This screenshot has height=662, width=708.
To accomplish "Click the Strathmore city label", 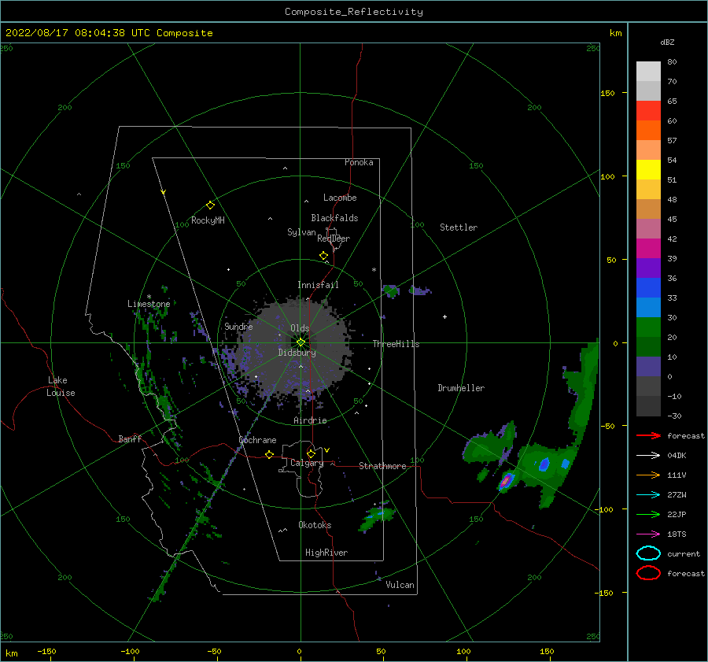I will 382,466.
